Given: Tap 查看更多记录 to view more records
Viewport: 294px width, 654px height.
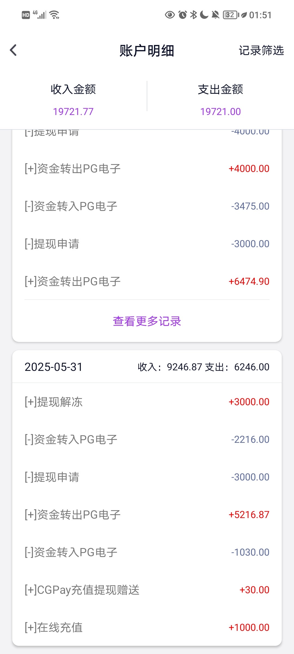Looking at the screenshot, I should coord(147,321).
